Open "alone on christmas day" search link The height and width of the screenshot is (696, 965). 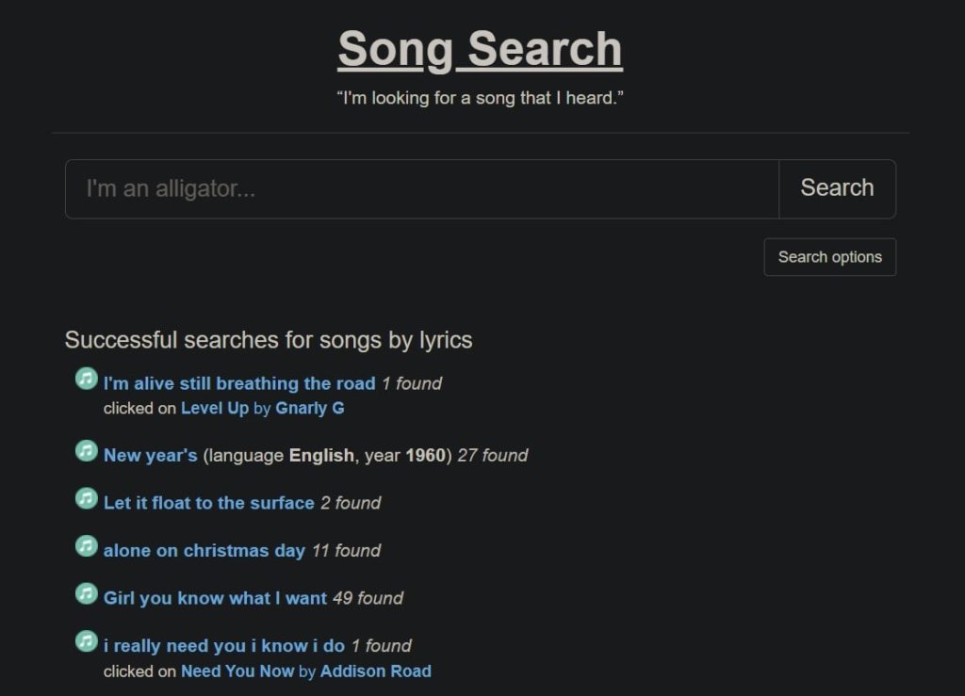click(204, 551)
